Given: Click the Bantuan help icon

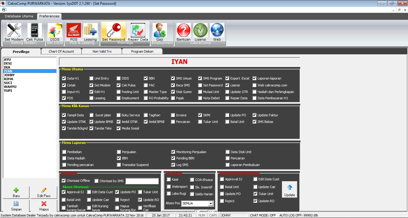Looking at the screenshot, I should pyautogui.click(x=183, y=32).
